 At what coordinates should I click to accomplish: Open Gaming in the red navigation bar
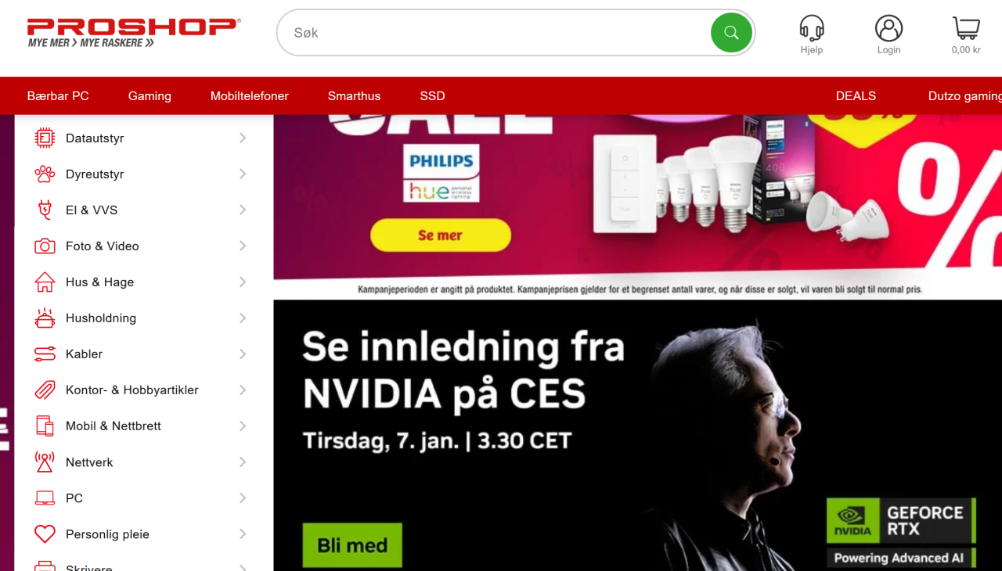tap(150, 96)
